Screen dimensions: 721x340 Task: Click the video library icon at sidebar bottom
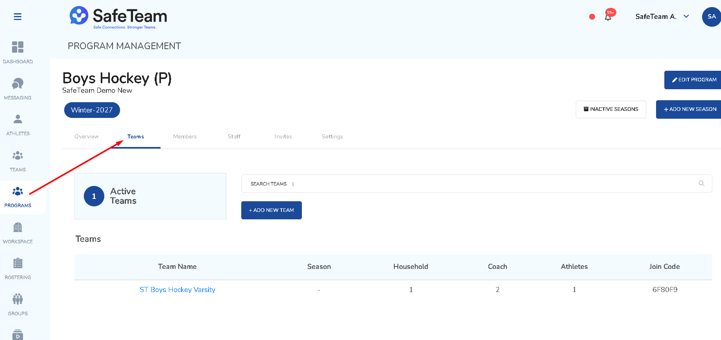[x=18, y=334]
